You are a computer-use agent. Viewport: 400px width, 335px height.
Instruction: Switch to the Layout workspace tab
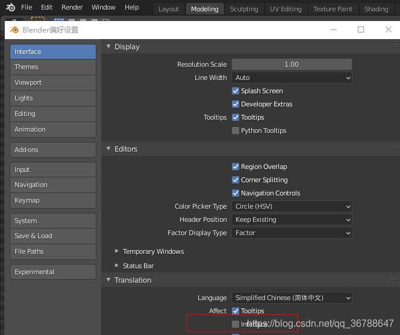coord(169,9)
